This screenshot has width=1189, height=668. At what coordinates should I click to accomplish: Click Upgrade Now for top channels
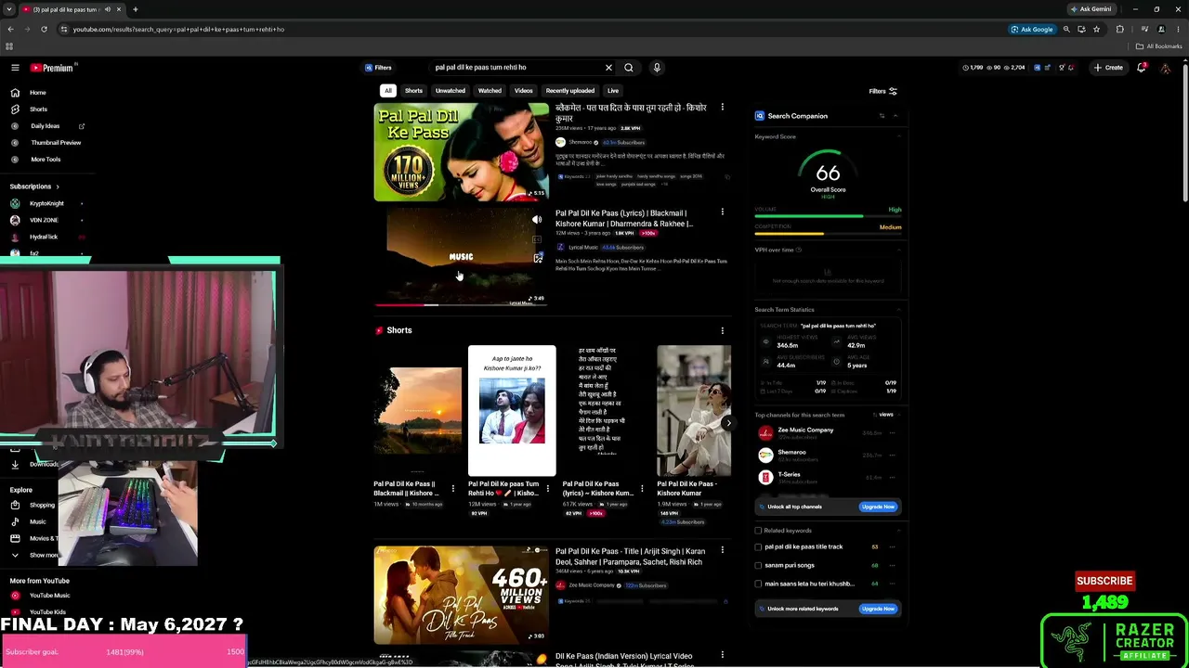878,507
